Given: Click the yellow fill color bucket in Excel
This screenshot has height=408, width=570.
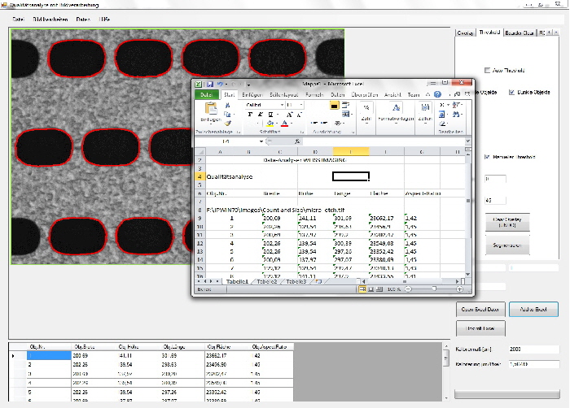Looking at the screenshot, I should point(270,124).
